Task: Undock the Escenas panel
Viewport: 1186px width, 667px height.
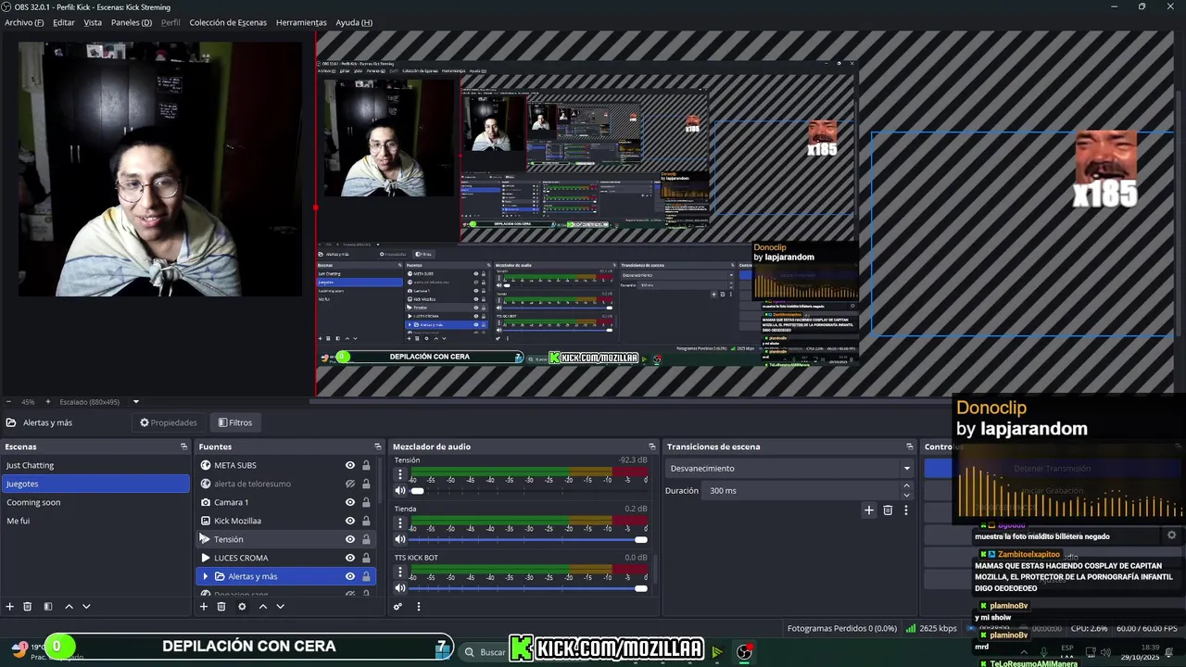Action: pyautogui.click(x=183, y=447)
